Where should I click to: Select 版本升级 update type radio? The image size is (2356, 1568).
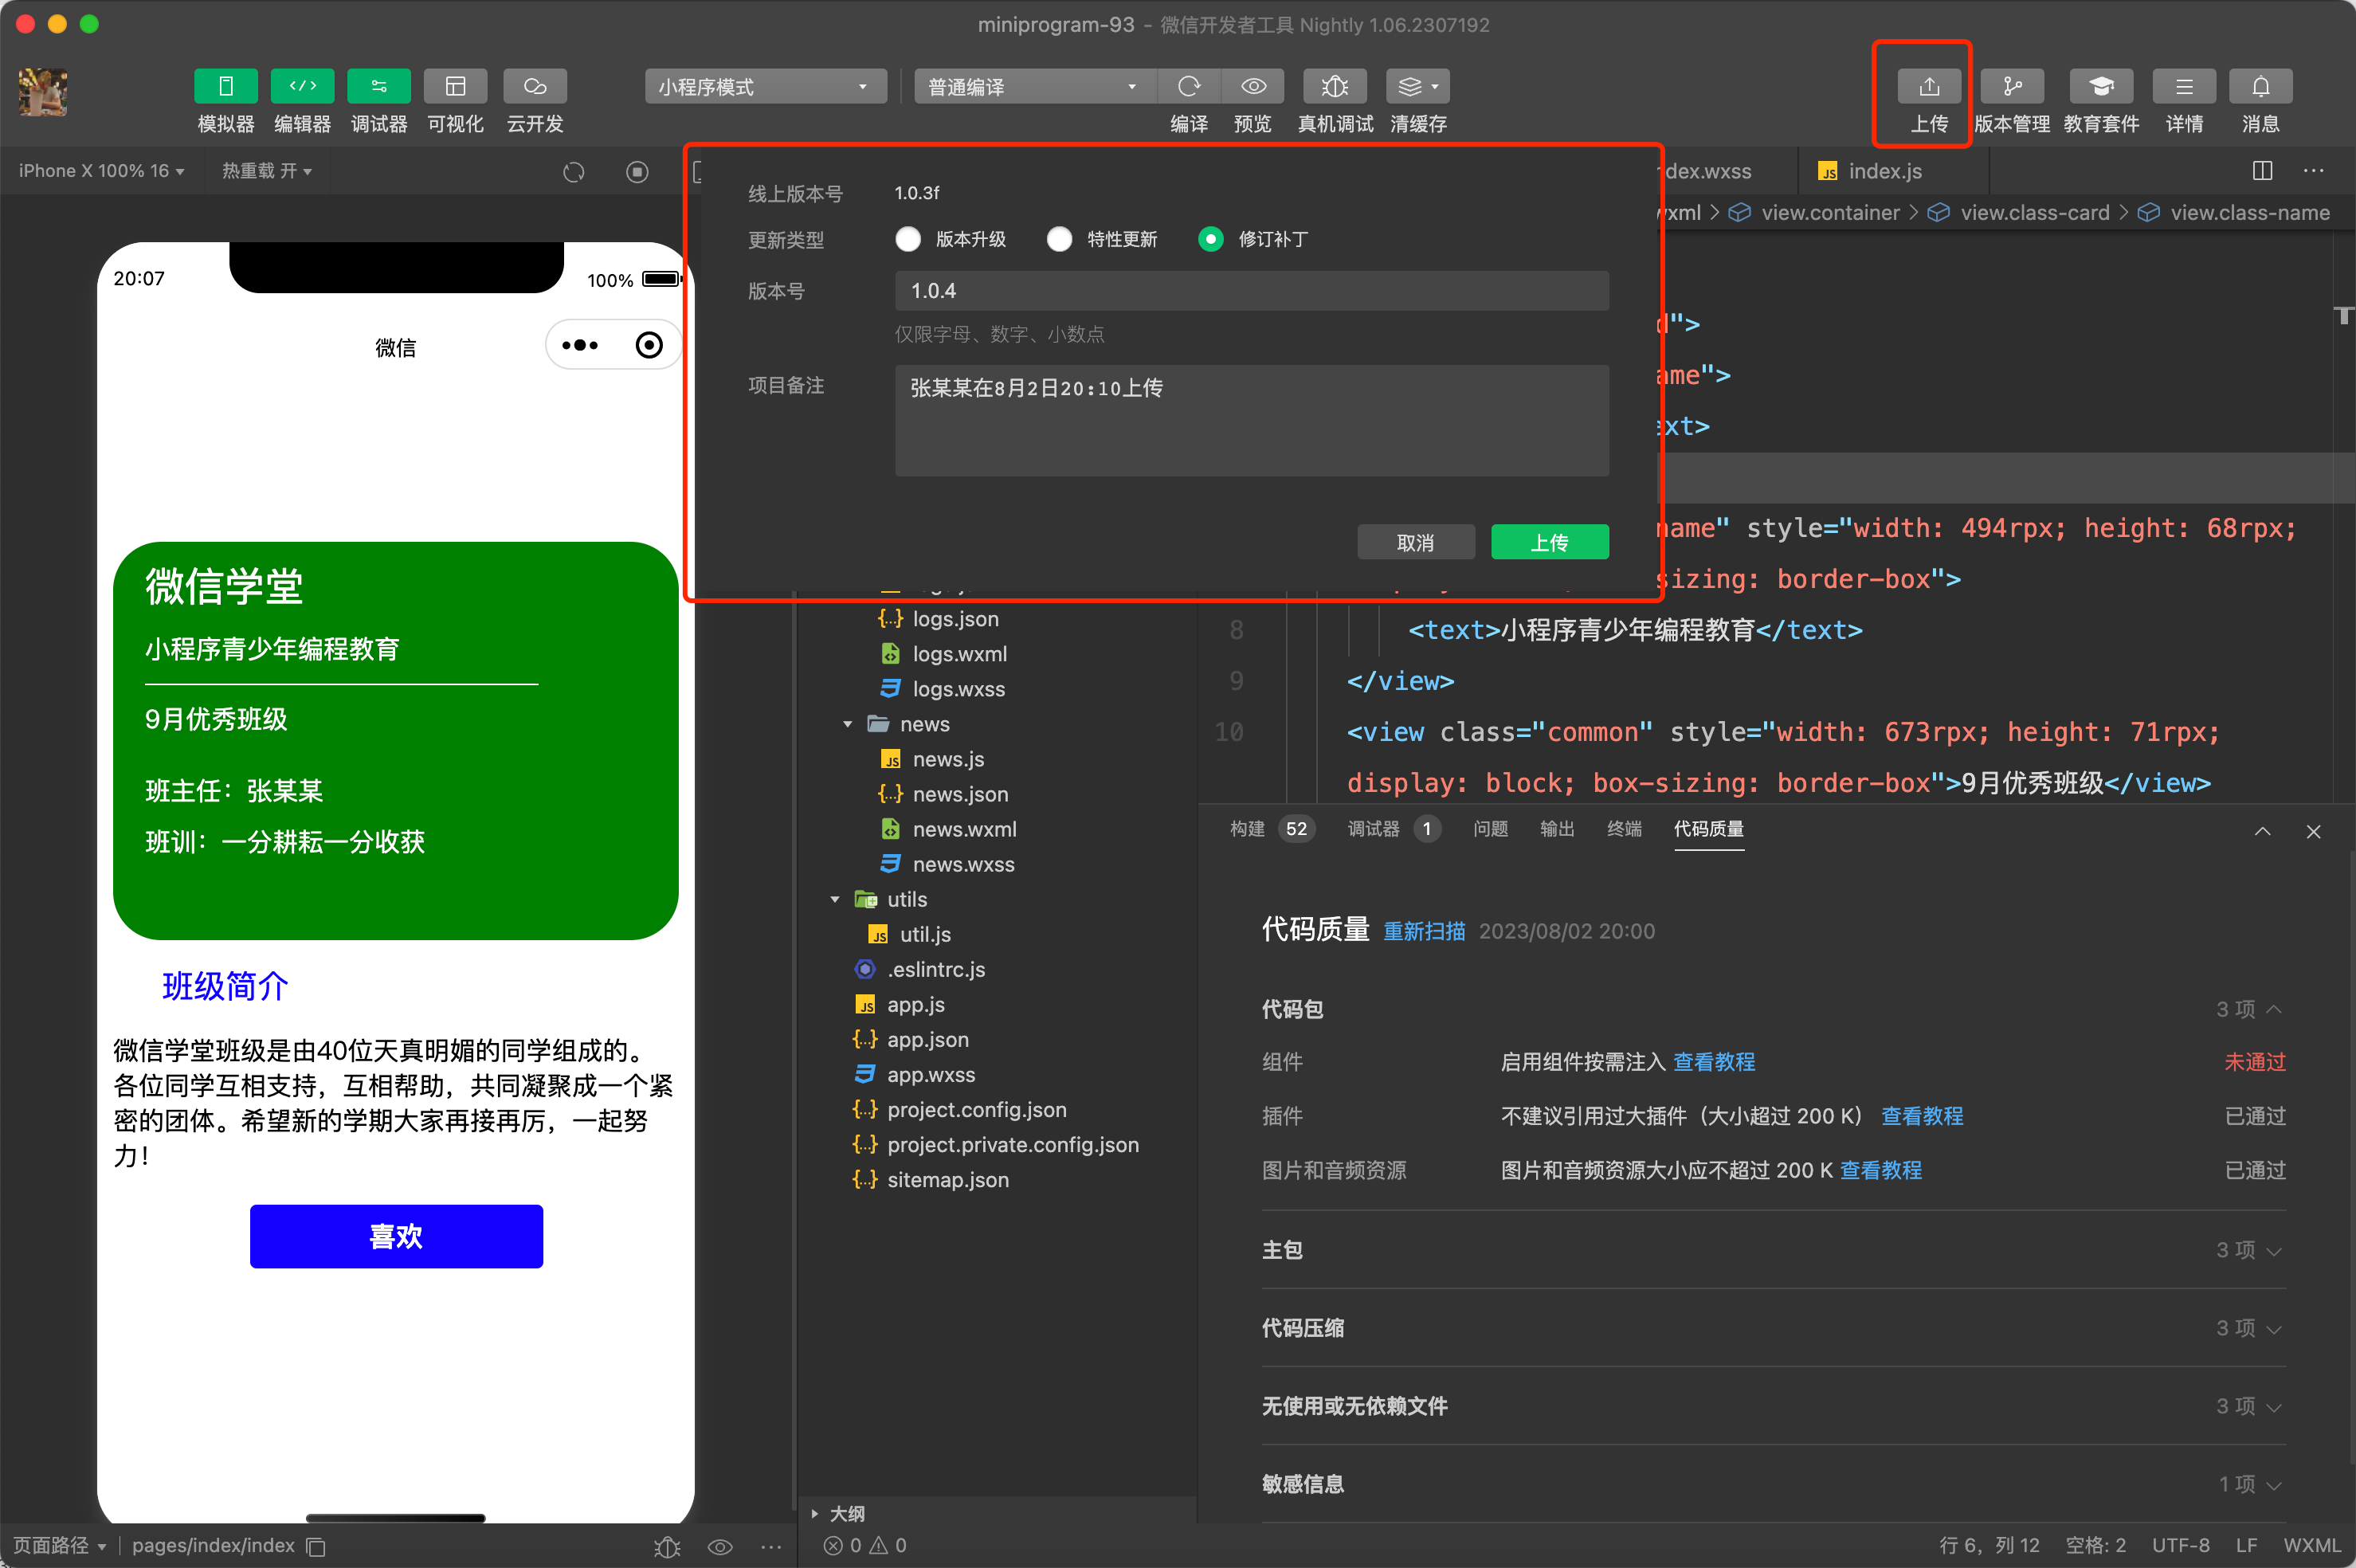pos(908,239)
